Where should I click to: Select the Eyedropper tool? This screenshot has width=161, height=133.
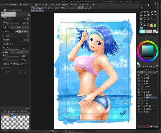coord(155,5)
